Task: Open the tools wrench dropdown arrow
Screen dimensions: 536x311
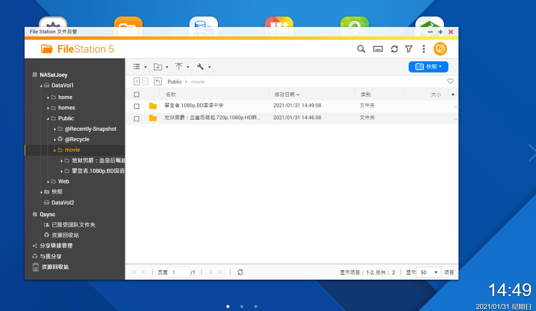Action: tap(209, 67)
